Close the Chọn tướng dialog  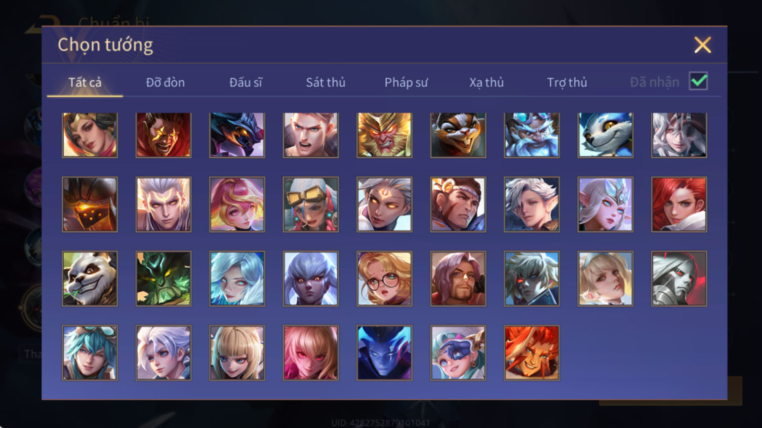[702, 45]
